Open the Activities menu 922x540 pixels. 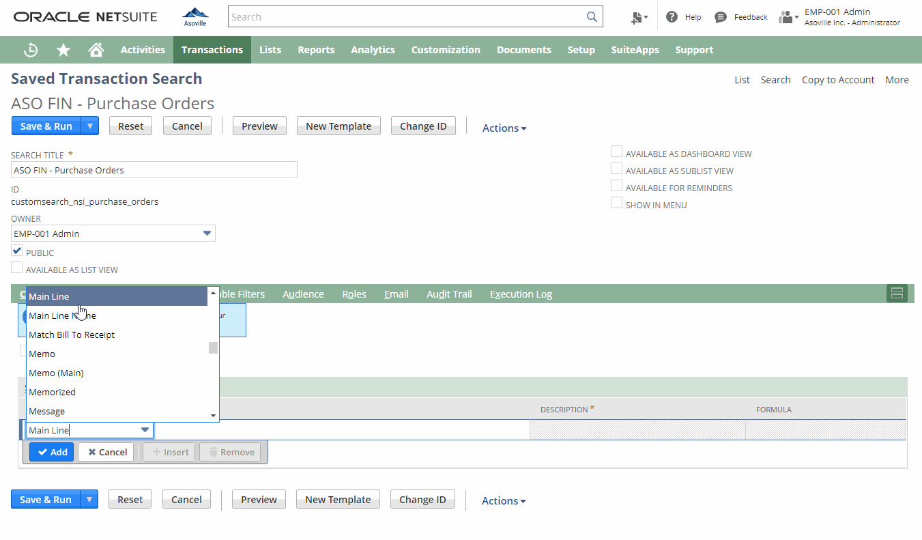143,50
